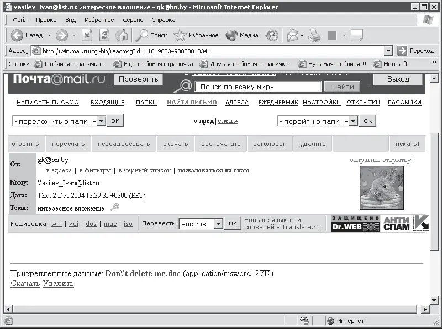Click the Антиспам Kaspersky badge

(406, 224)
